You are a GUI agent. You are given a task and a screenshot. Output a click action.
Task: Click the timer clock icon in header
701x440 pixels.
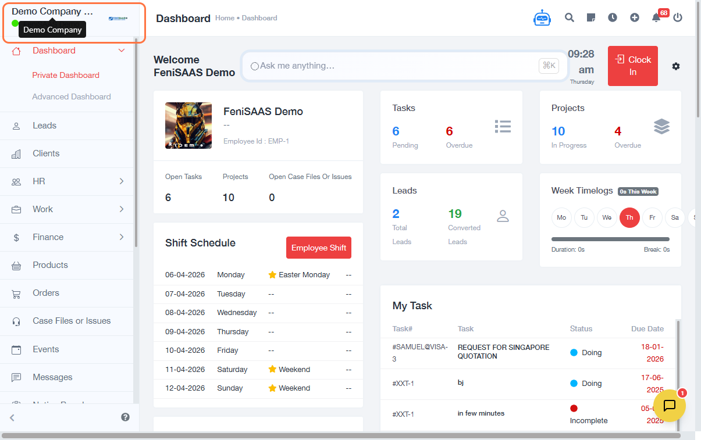click(613, 17)
